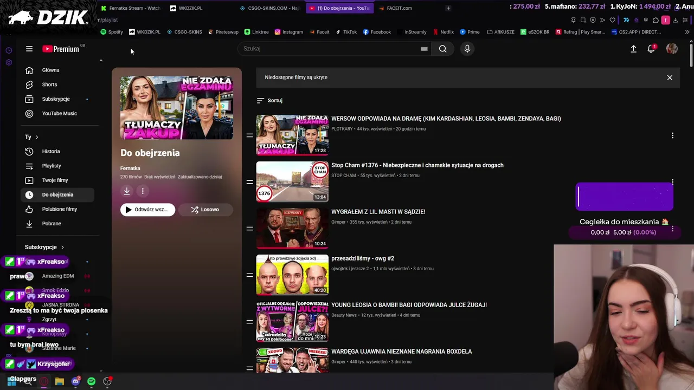Open the WYGRAŁEM Z LIL MASTI W SĄDZIE video
Viewport: 694px width, 390px height.
pos(378,212)
